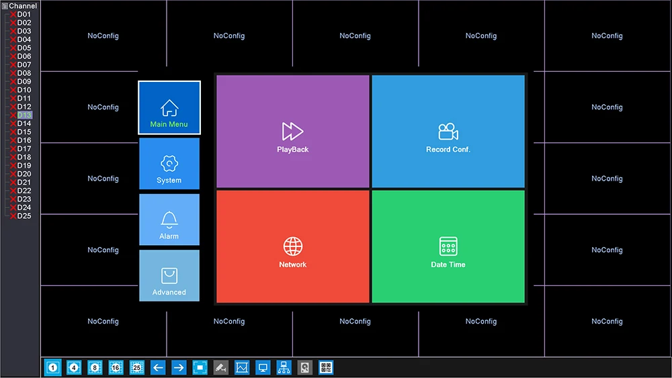Open the Record Conf. tile
The width and height of the screenshot is (672, 378).
pyautogui.click(x=448, y=132)
